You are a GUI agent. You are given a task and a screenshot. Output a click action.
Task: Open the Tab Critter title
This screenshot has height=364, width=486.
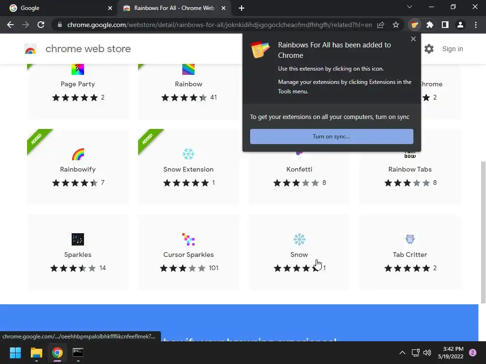point(410,255)
